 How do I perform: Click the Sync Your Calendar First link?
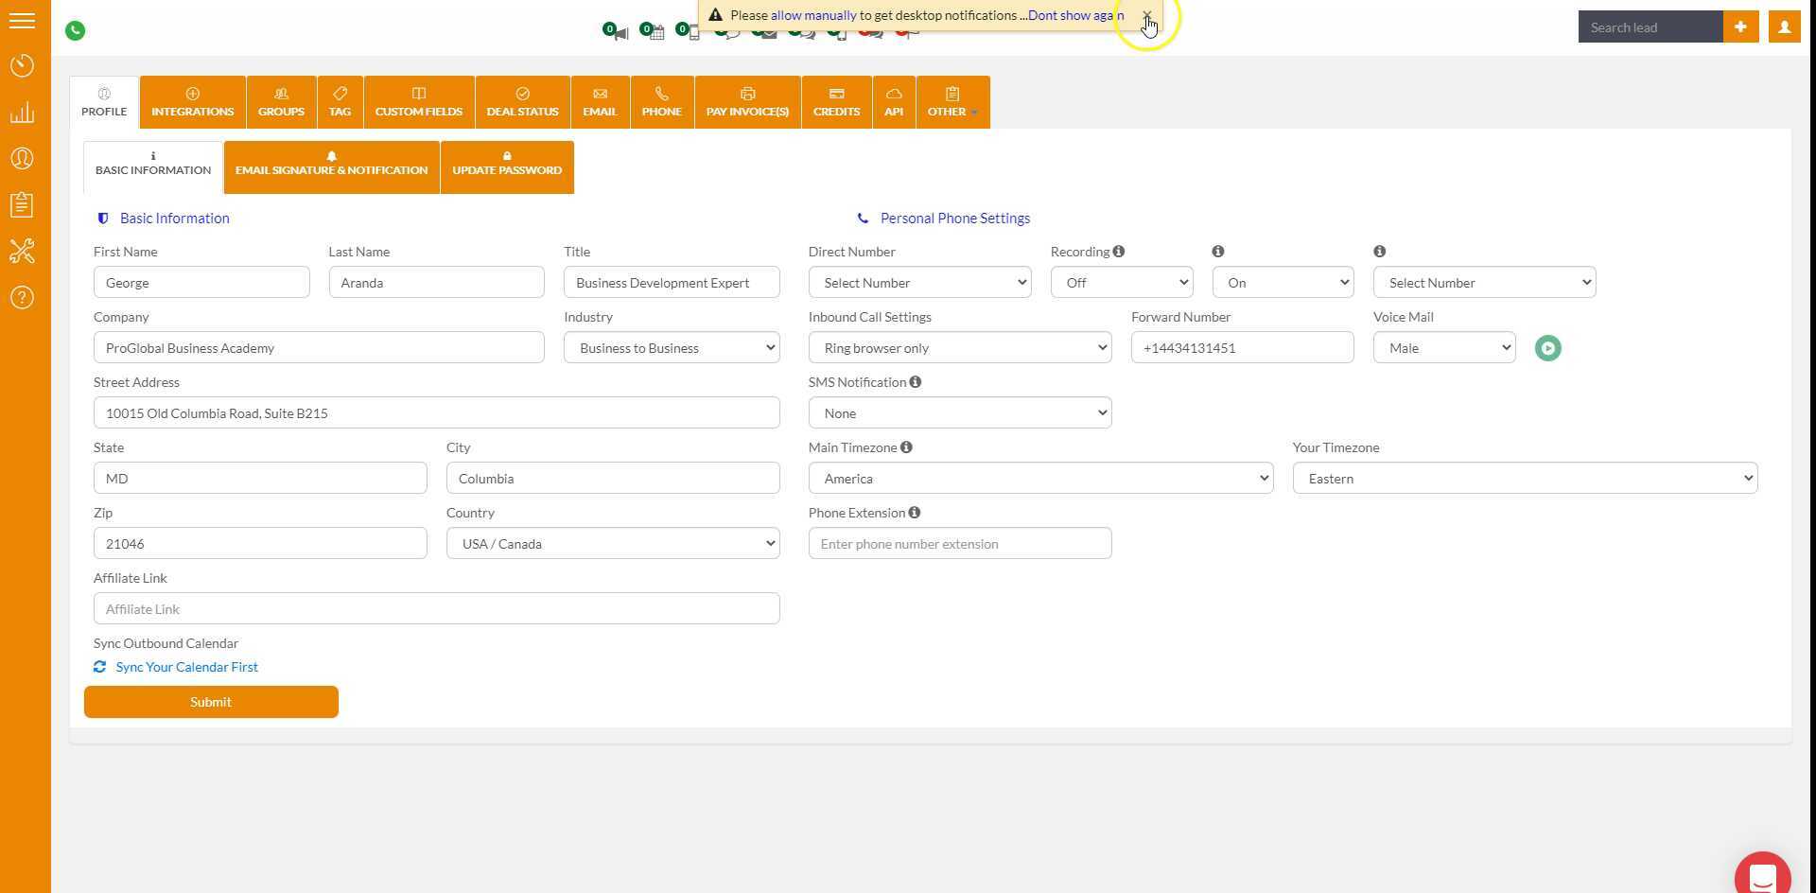click(x=186, y=667)
